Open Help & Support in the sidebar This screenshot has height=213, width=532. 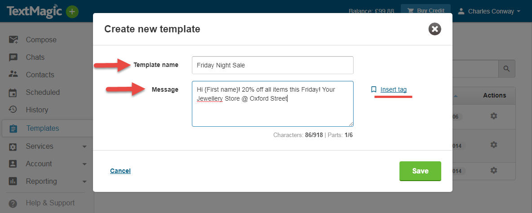coord(50,203)
